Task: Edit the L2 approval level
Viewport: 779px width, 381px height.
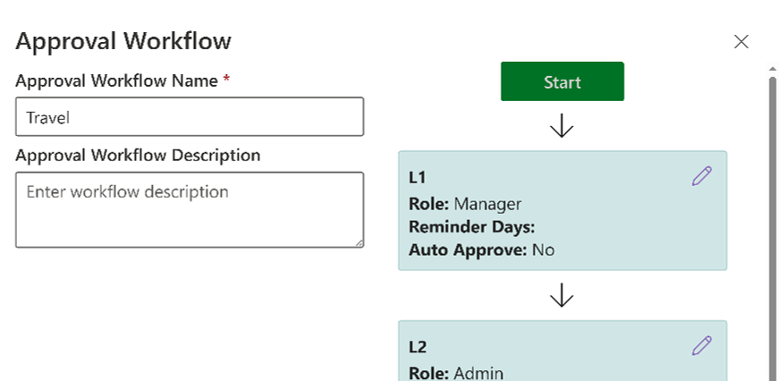Action: click(x=702, y=346)
